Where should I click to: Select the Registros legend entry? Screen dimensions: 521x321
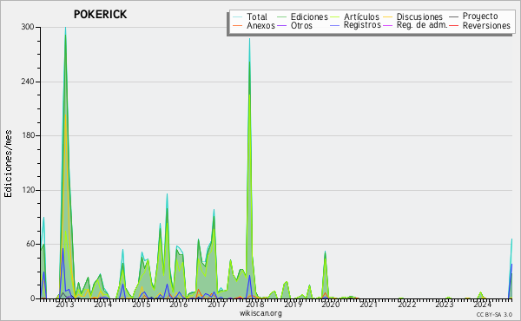click(355, 25)
